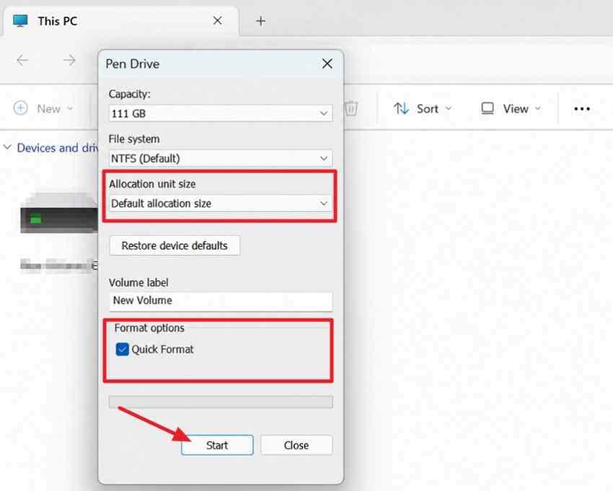Select the drive icon in Devices and drives
Screen dimensions: 613x491
click(x=58, y=214)
